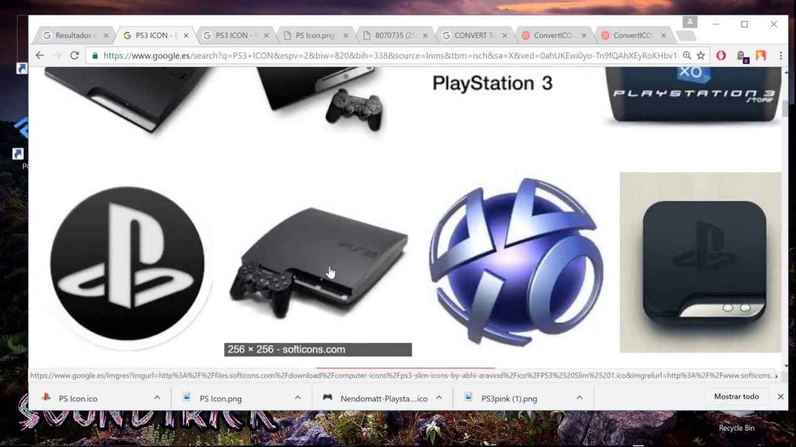Open the rightmost colorful browser extension icon

click(761, 56)
